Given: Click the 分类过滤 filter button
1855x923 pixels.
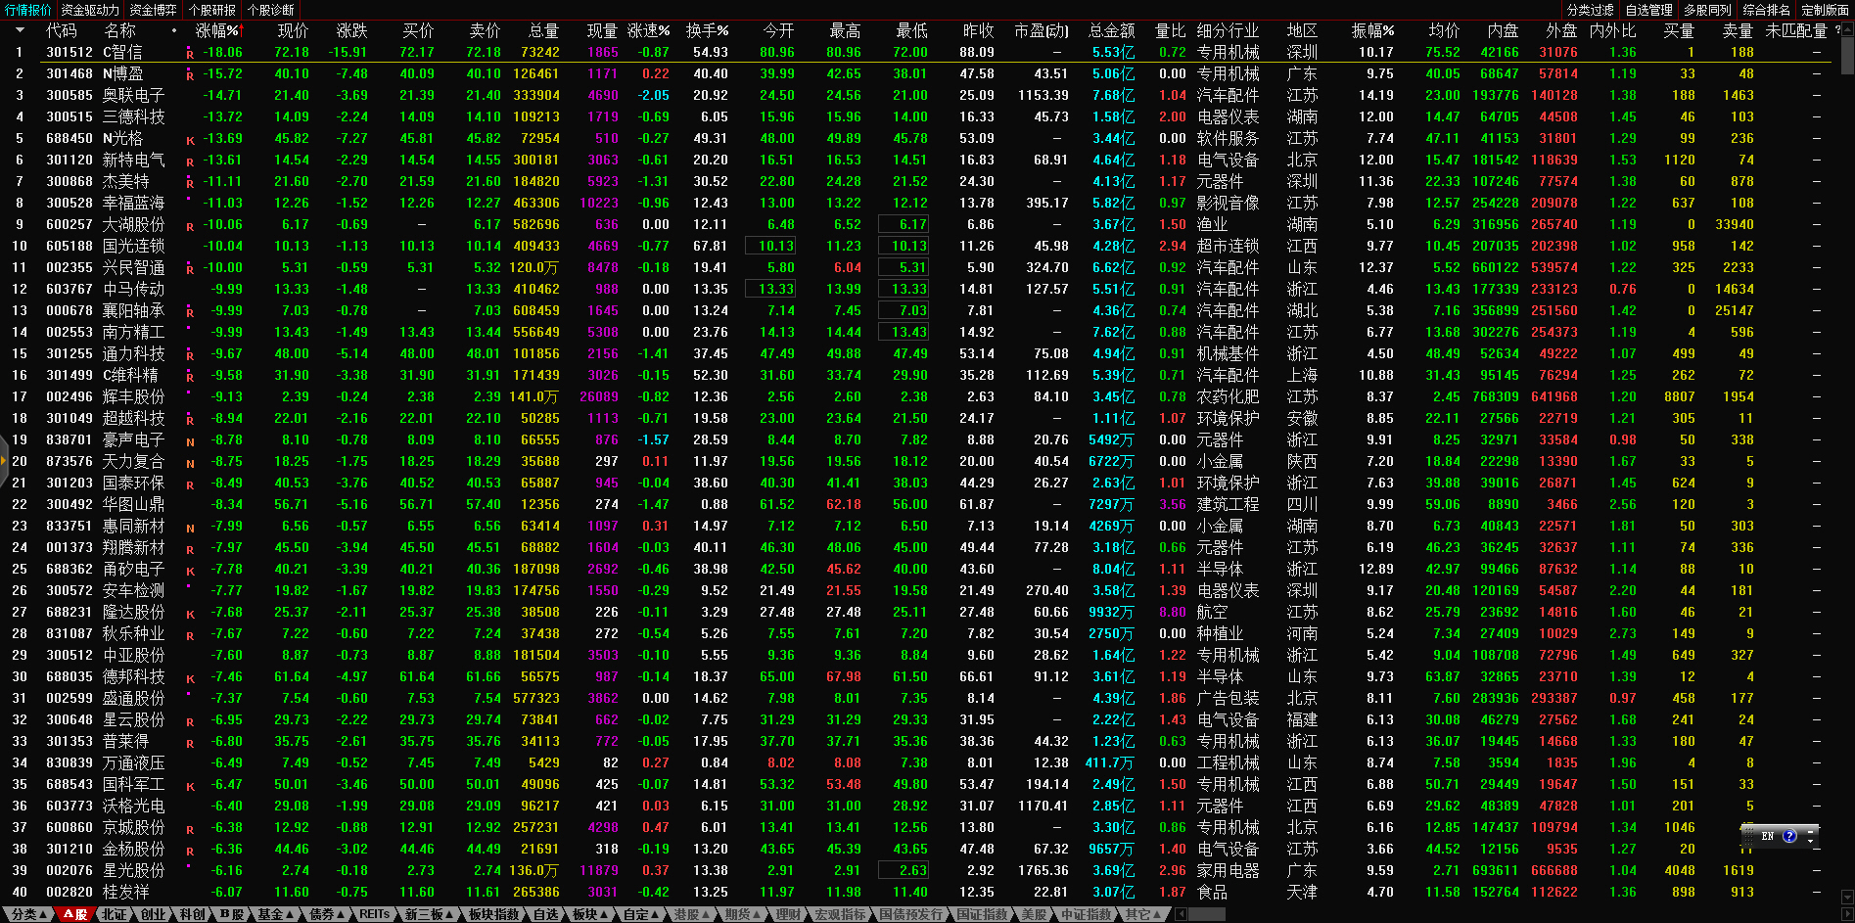Looking at the screenshot, I should coord(1590,10).
